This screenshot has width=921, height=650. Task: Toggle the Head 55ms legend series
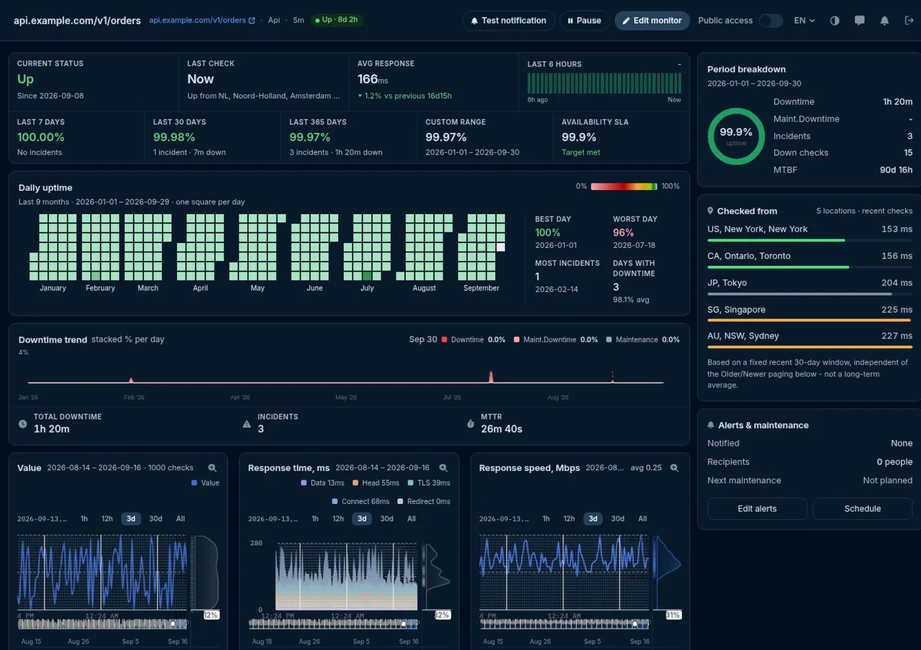point(376,483)
